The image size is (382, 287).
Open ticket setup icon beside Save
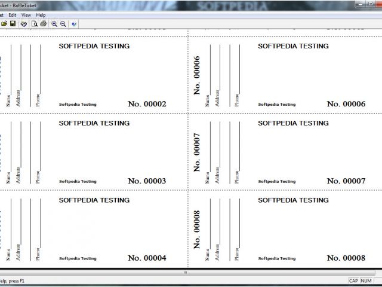(24, 24)
